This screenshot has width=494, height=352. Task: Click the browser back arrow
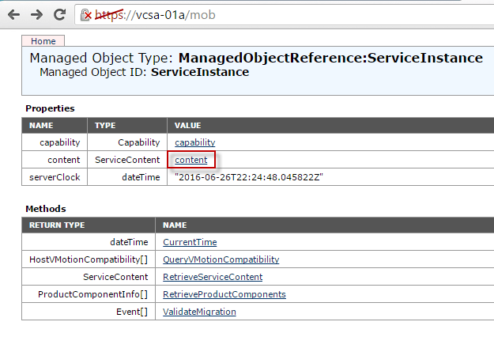click(x=13, y=14)
